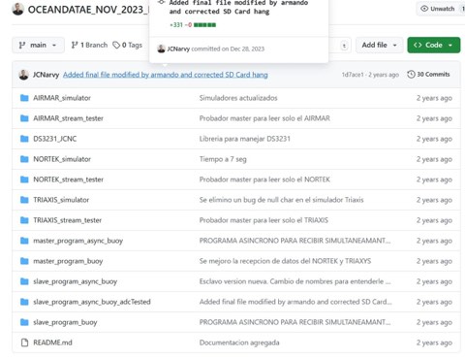The height and width of the screenshot is (358, 465).
Task: Open latest commit message about SD Card hang
Action: tap(166, 75)
